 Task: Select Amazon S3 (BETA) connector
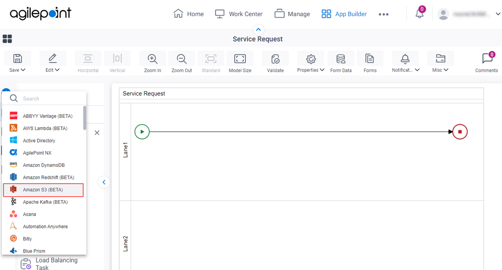(x=43, y=190)
